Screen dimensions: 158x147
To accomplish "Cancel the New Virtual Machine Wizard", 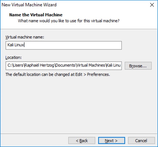I will (x=141, y=141).
